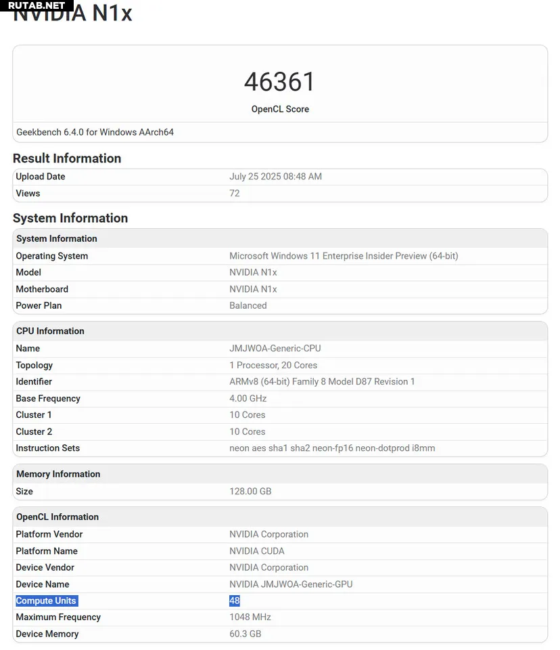Click the '128.00 GB' memory value
This screenshot has width=560, height=650.
[x=250, y=492]
